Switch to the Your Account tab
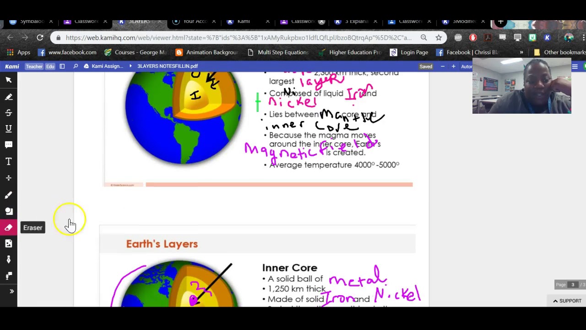Image resolution: width=586 pixels, height=330 pixels. coord(195,21)
